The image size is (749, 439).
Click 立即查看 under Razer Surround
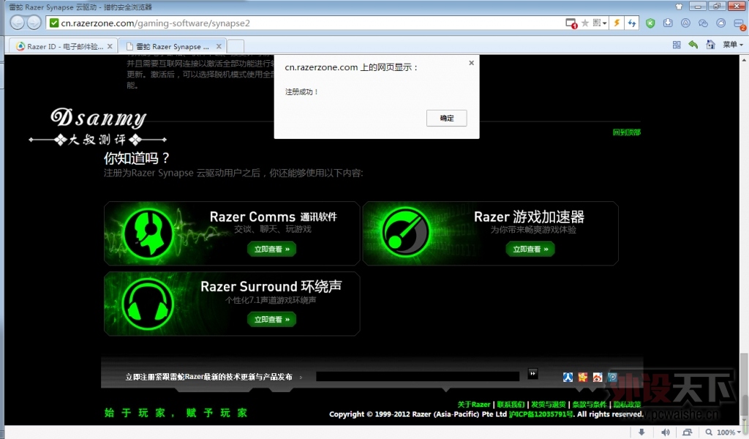coord(272,319)
